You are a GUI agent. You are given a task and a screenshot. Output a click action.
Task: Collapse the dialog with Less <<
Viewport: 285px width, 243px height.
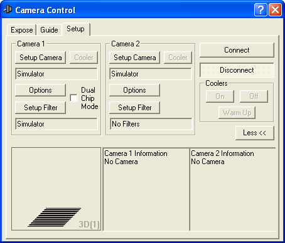pos(255,133)
